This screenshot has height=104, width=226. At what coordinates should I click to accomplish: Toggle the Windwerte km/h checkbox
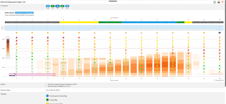click(215, 80)
